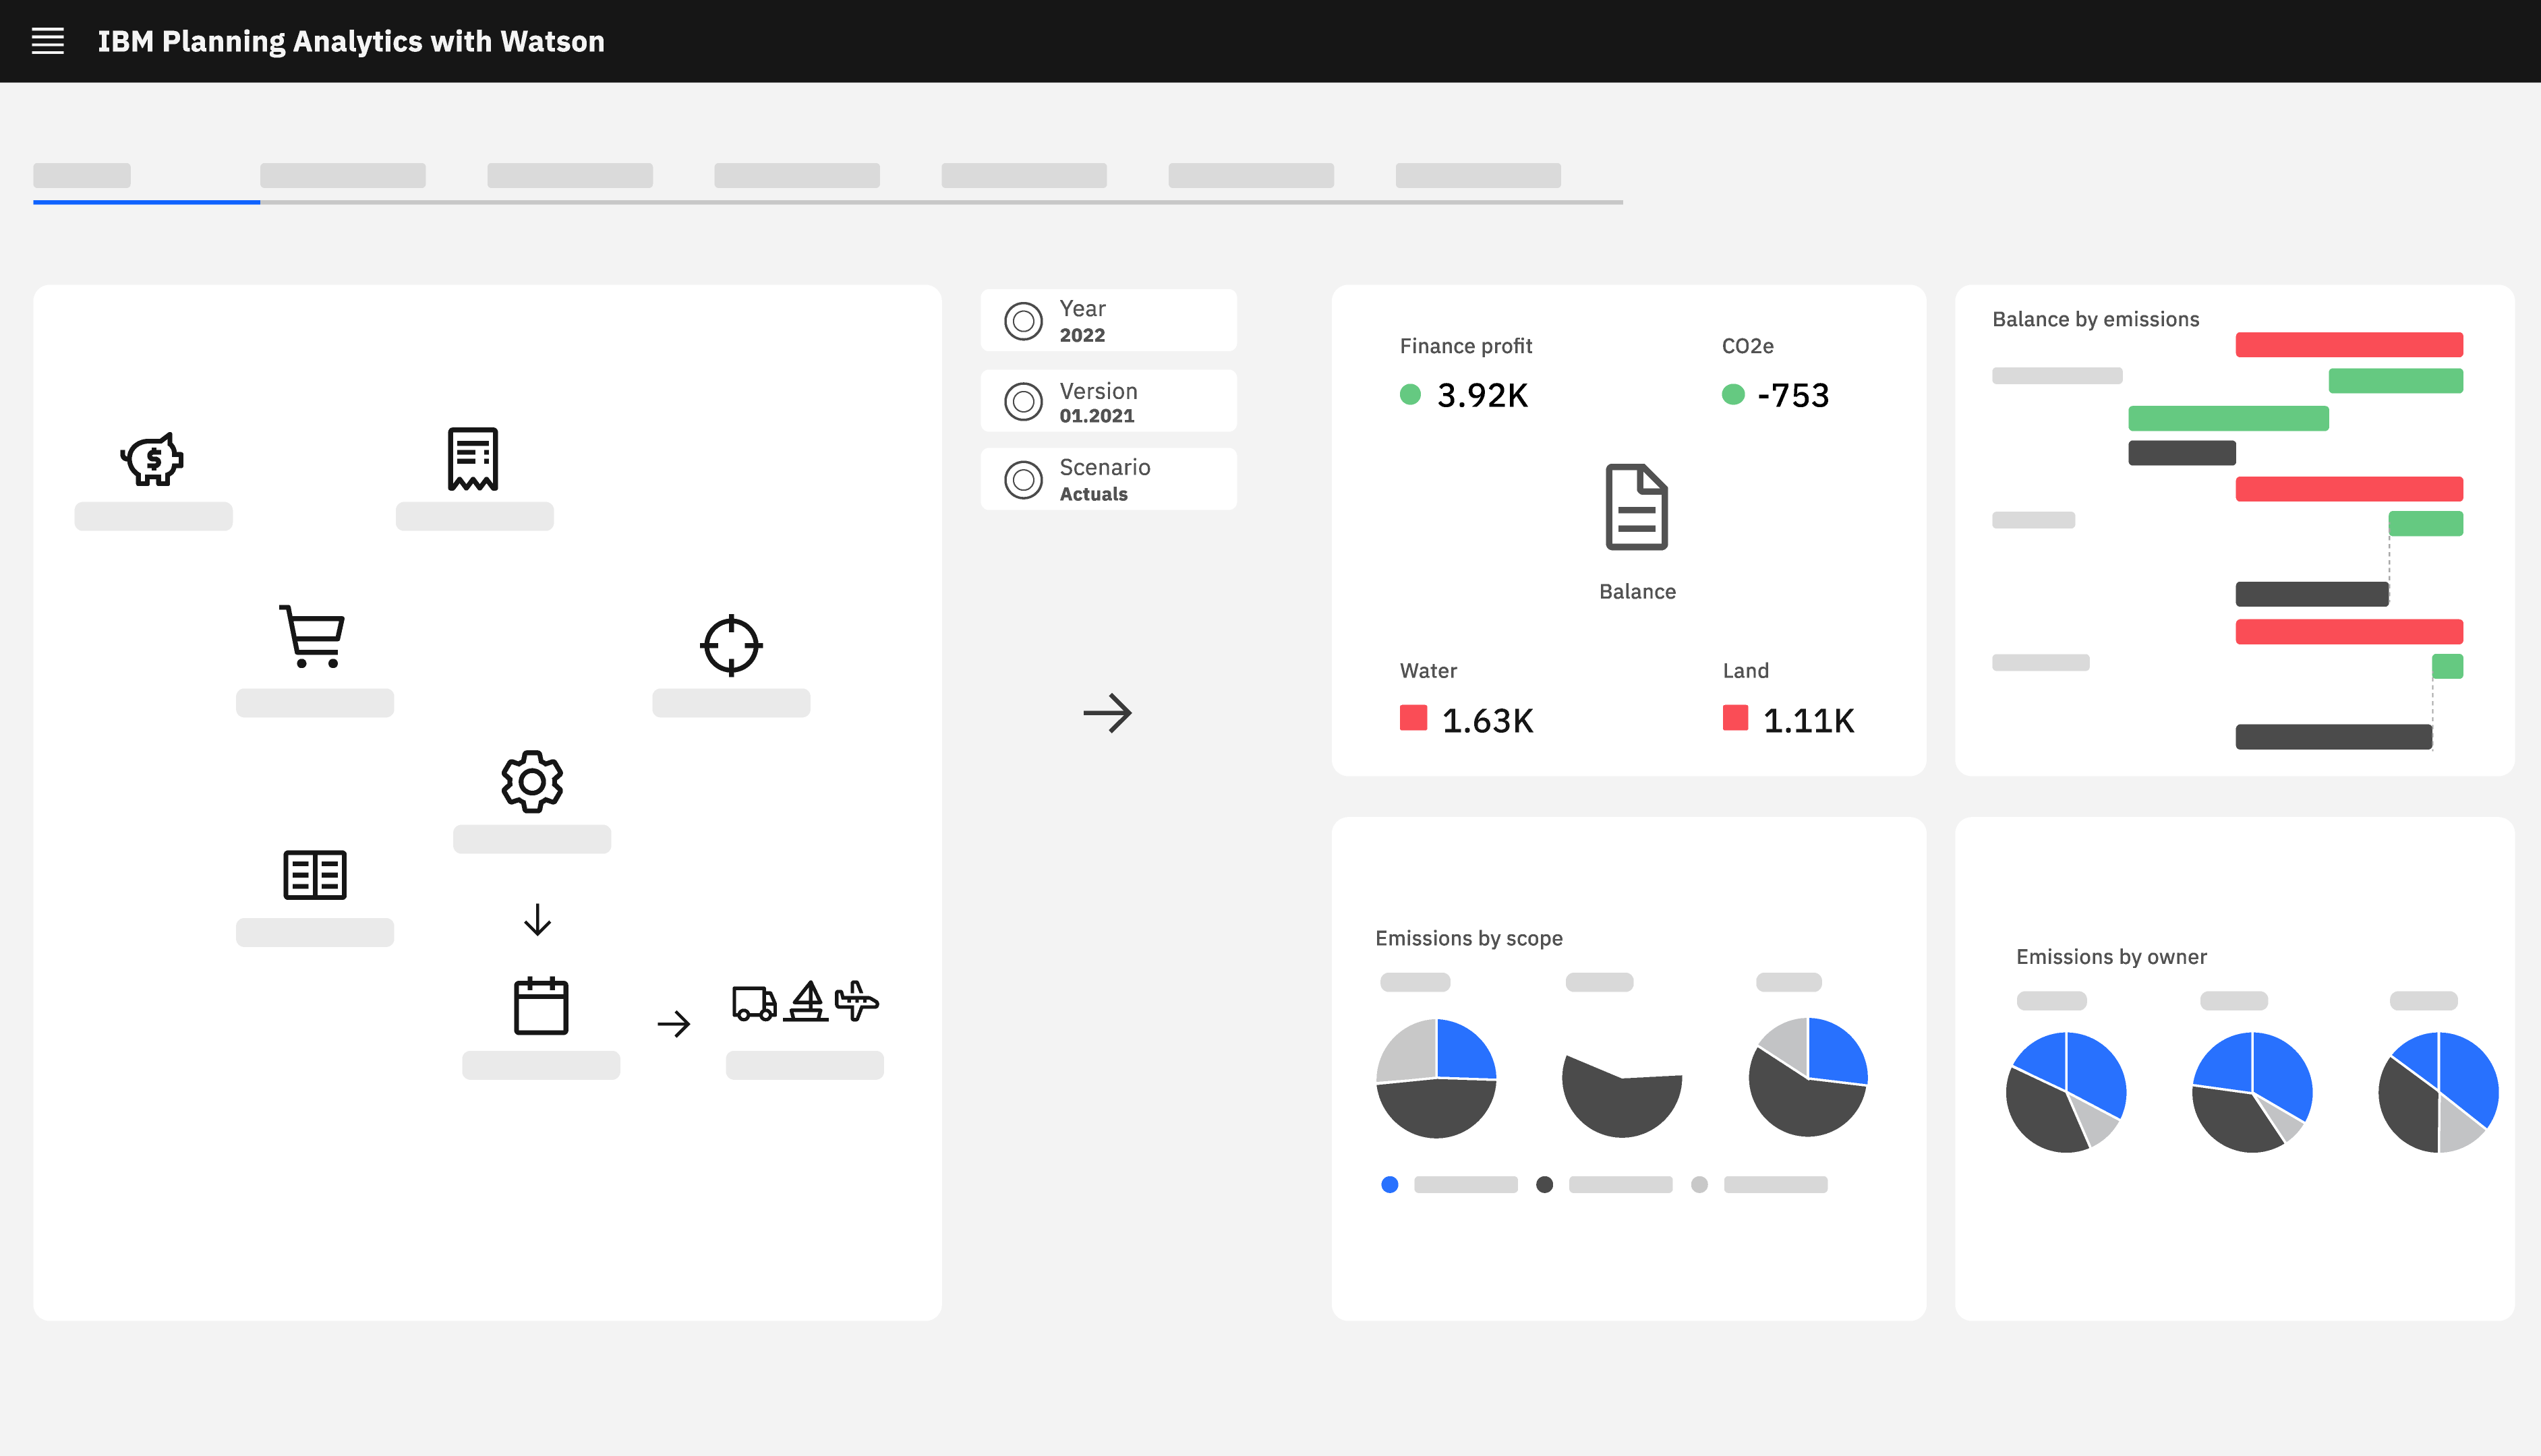
Task: Click the first pie chart in Emissions by owner
Action: [x=2066, y=1092]
